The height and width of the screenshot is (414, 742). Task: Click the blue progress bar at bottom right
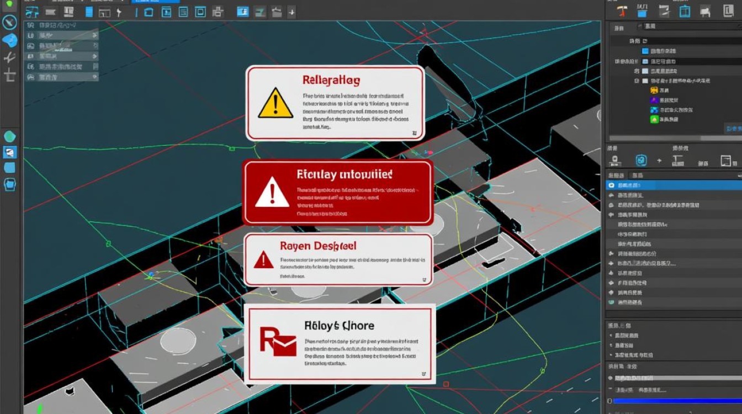677,401
